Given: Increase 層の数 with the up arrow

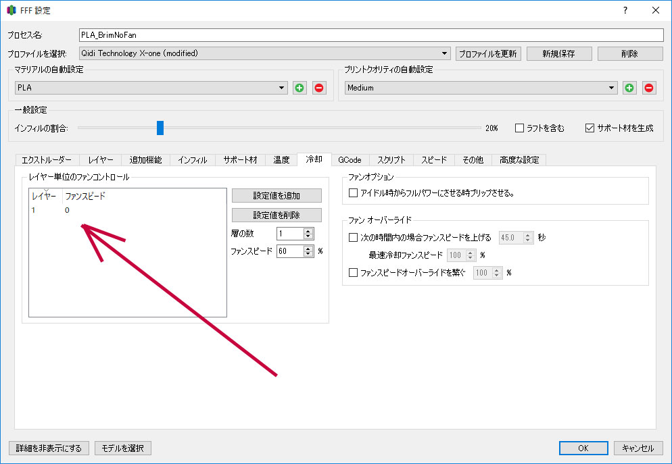Looking at the screenshot, I should click(x=308, y=230).
